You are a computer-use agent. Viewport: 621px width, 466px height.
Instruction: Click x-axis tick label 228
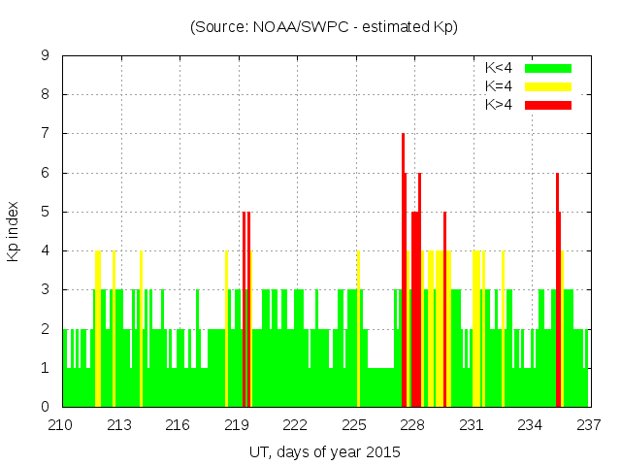[412, 424]
